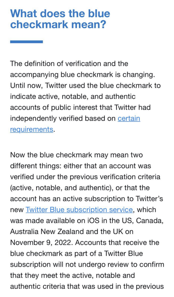Click the underlined 'requirements' link text

click(32, 129)
